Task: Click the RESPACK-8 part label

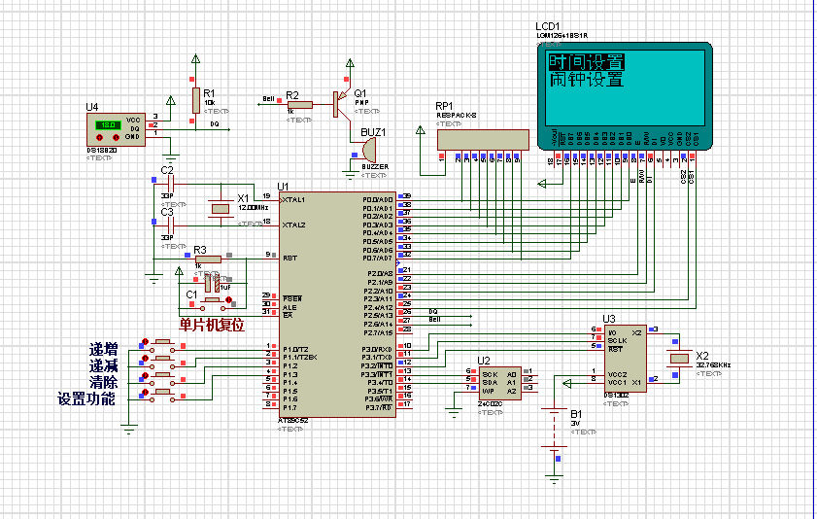Action: click(457, 115)
